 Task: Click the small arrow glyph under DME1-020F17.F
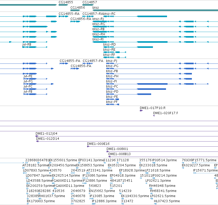[x=154, y=116]
